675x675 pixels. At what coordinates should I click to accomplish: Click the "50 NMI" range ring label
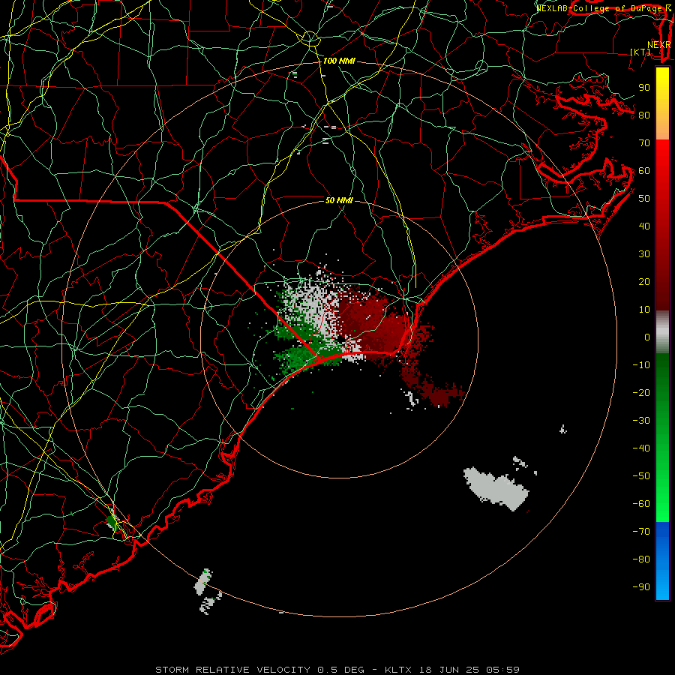pyautogui.click(x=339, y=200)
